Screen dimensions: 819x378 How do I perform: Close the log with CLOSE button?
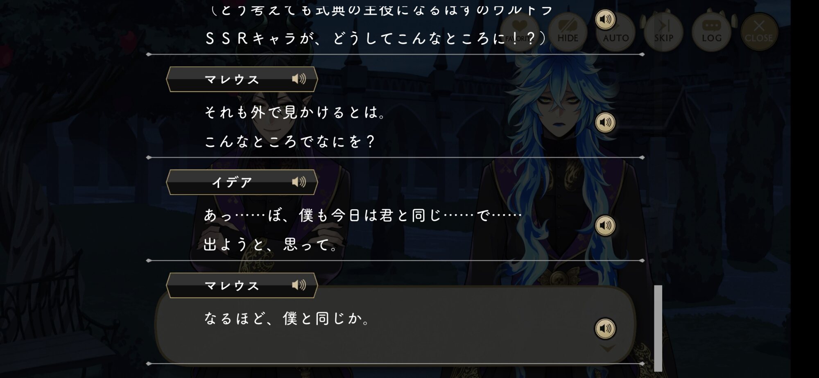(759, 32)
